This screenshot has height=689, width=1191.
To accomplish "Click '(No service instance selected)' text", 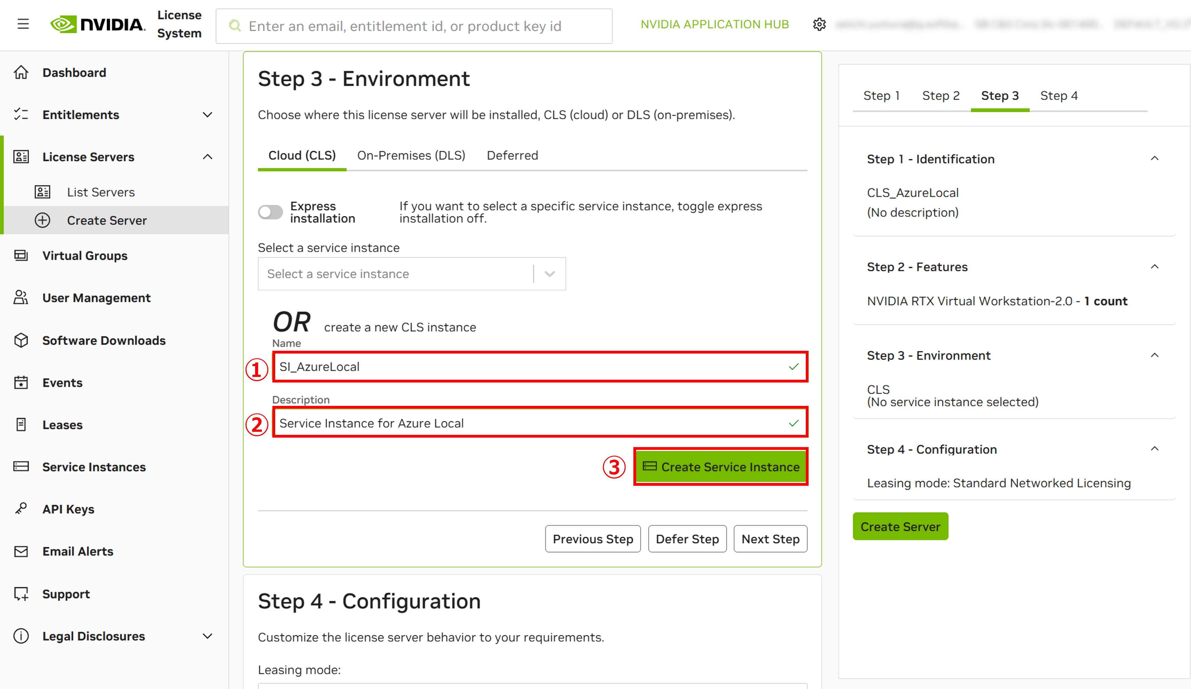I will click(952, 402).
